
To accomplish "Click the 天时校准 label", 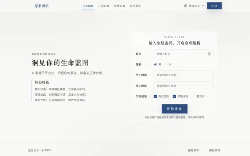I will point(141,96).
